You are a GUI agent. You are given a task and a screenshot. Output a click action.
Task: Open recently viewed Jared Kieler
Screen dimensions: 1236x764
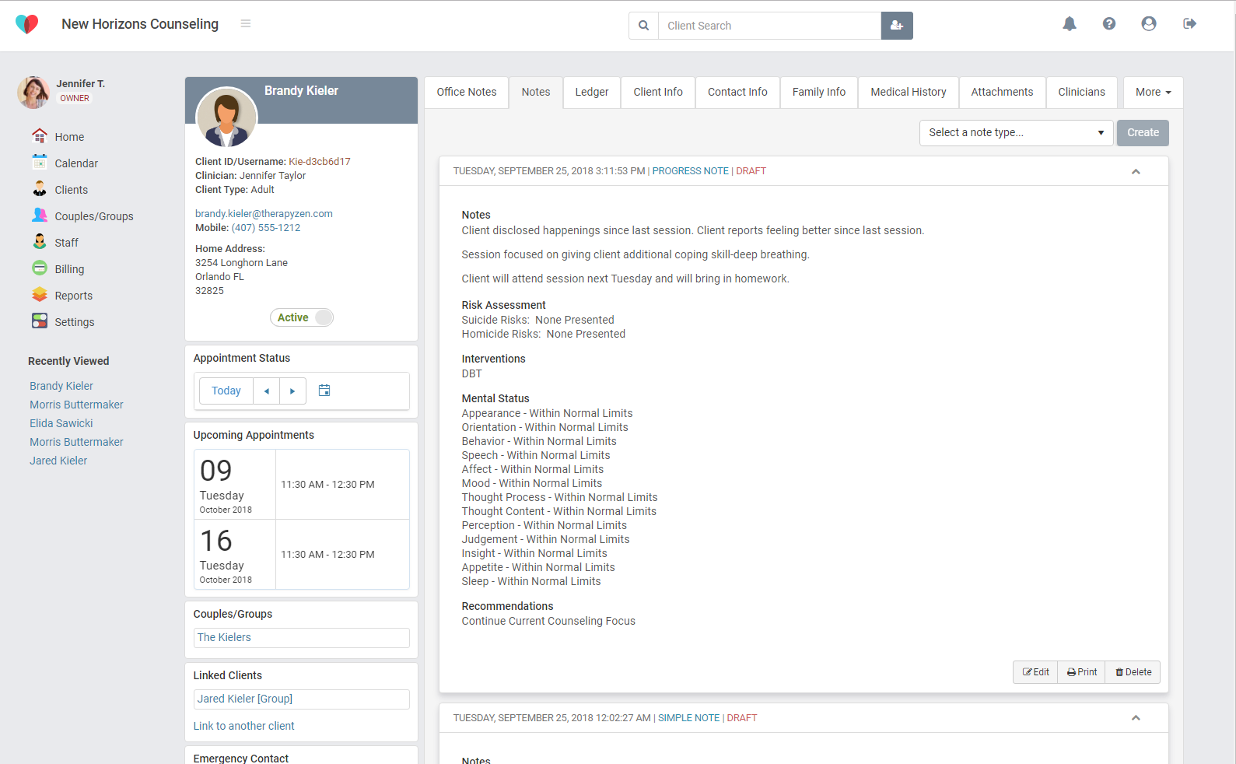tap(58, 461)
